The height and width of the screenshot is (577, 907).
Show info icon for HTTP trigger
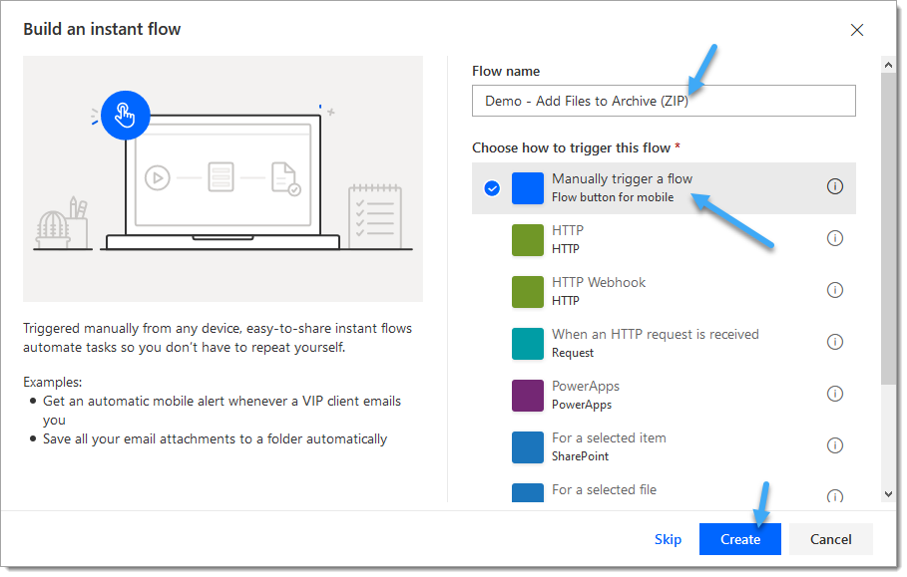(834, 238)
